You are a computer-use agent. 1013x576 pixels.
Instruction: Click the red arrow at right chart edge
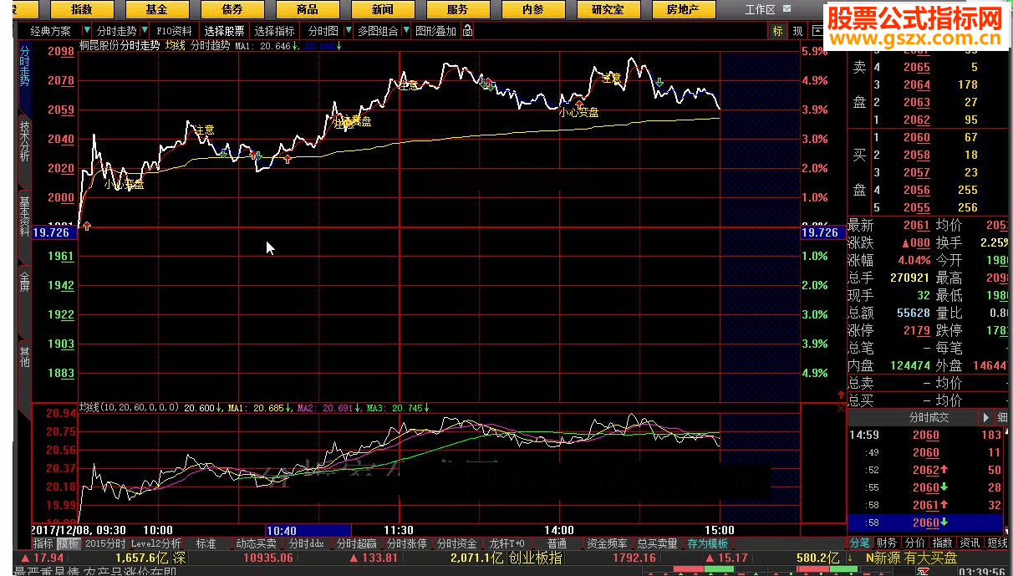coord(841,394)
